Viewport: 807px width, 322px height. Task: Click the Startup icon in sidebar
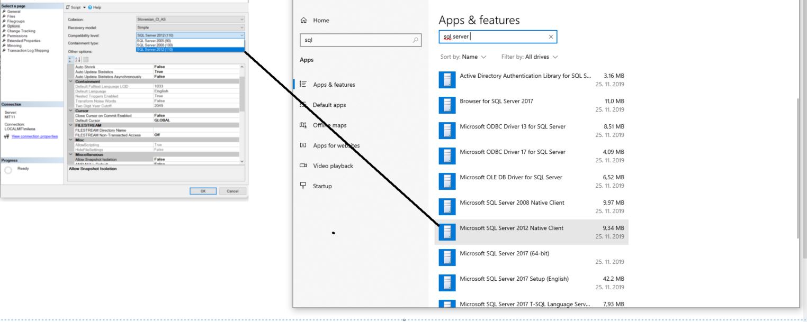click(x=303, y=186)
